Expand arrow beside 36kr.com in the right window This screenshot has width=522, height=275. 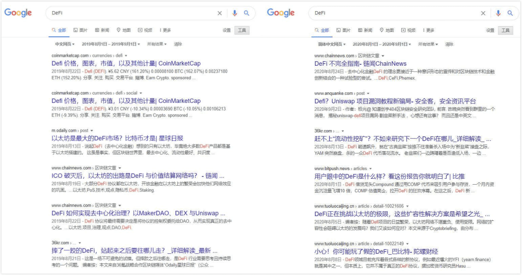coord(343,131)
